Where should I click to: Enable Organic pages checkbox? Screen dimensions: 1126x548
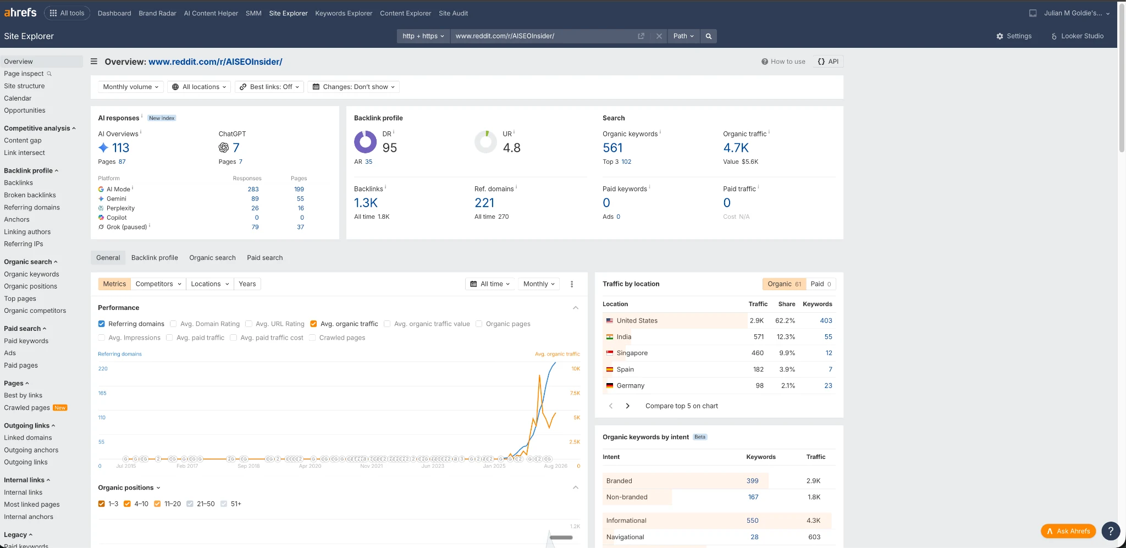[x=479, y=324]
